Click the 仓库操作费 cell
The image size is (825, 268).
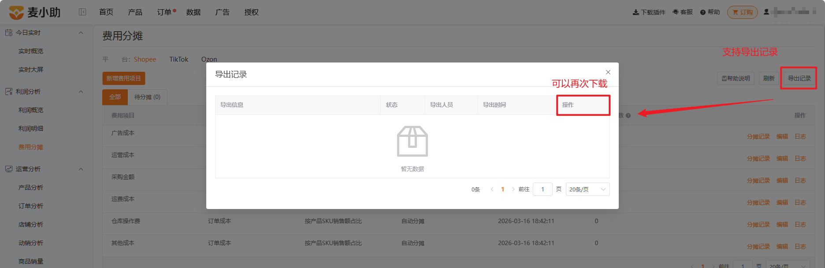click(126, 221)
